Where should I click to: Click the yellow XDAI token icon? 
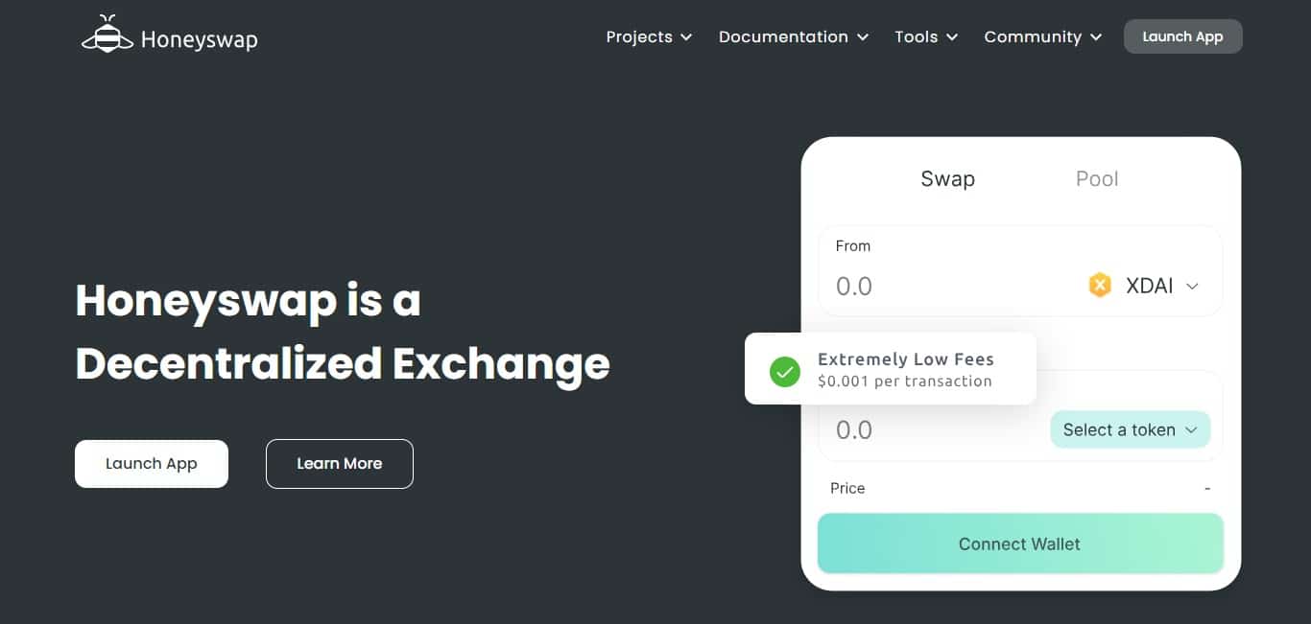[1100, 285]
